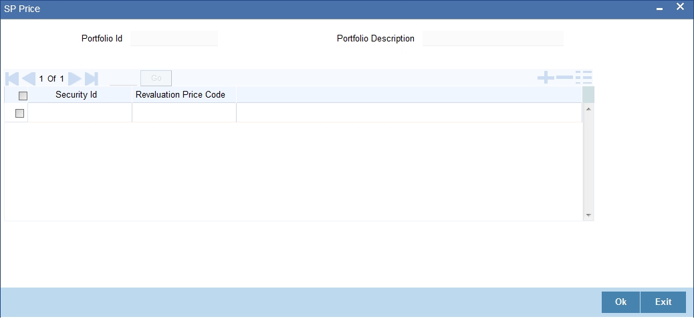
Task: Click the '1 Of 1' page indicator
Action: click(51, 79)
